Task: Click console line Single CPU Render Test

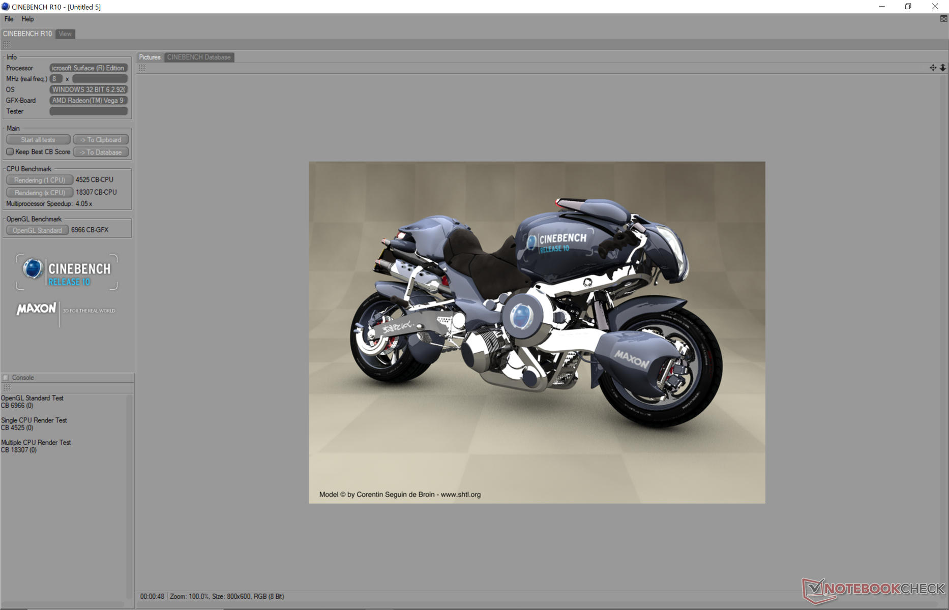Action: click(34, 420)
